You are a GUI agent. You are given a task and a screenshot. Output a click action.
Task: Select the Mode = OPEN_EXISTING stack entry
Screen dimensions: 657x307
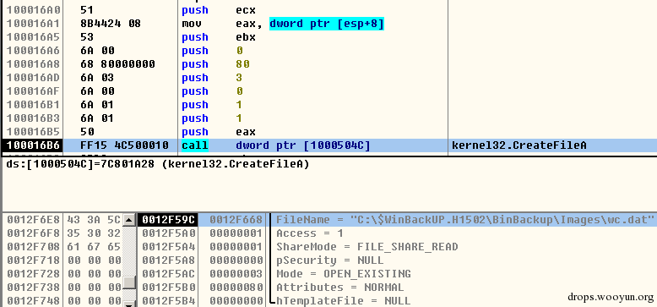coord(397,274)
